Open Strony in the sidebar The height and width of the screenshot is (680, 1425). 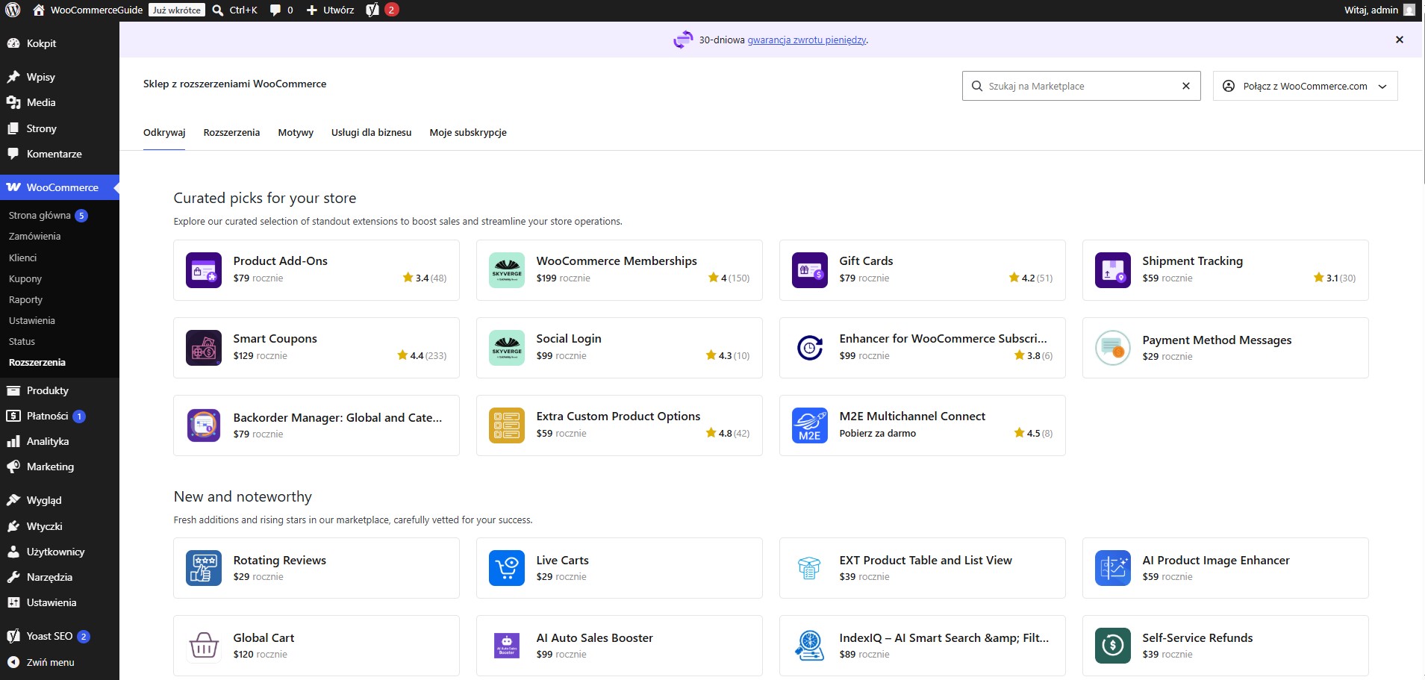pyautogui.click(x=60, y=128)
